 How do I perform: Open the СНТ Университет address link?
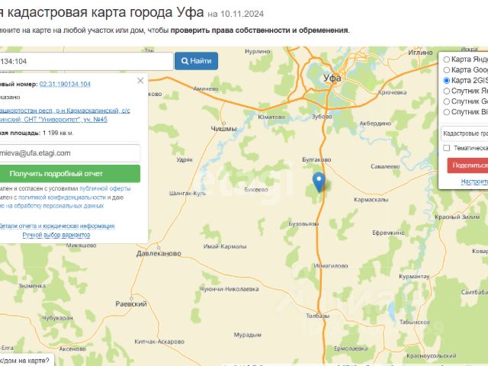pos(64,115)
